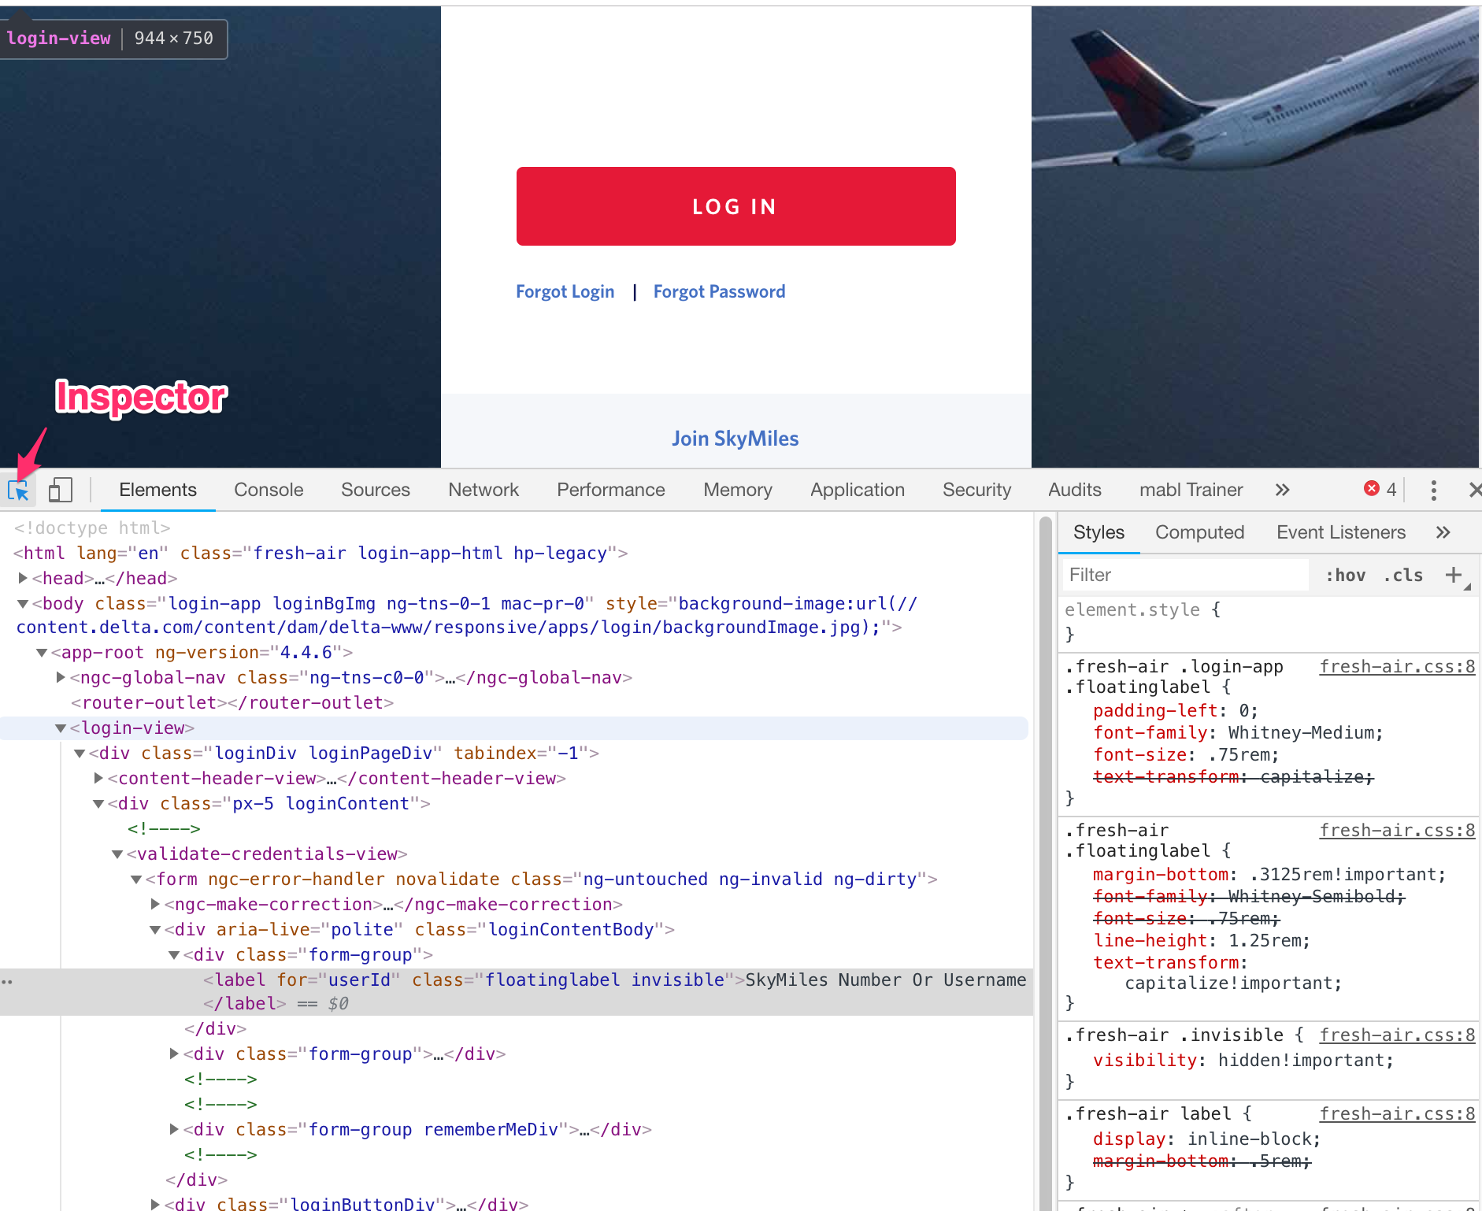The height and width of the screenshot is (1211, 1482).
Task: Open the Network tab
Action: click(x=484, y=490)
